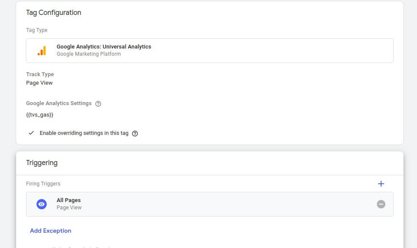The height and width of the screenshot is (248, 417).
Task: Click the Google Analytics bar chart icon
Action: pos(42,51)
